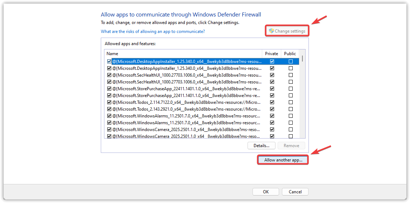Click the Remove button

(x=291, y=146)
